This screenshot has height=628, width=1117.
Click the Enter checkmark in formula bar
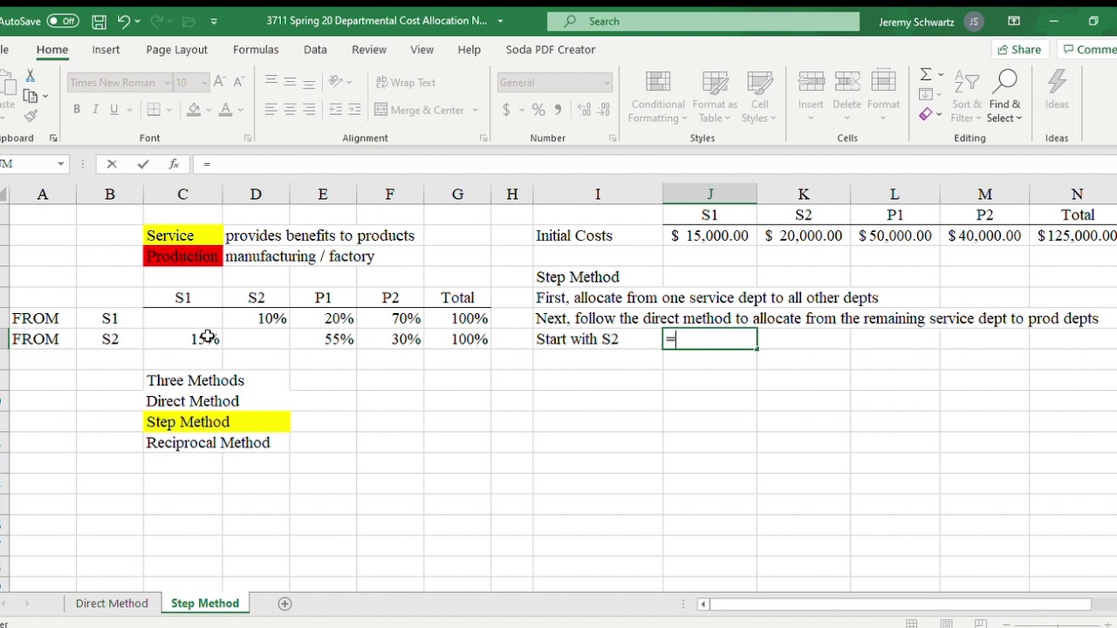(x=143, y=164)
